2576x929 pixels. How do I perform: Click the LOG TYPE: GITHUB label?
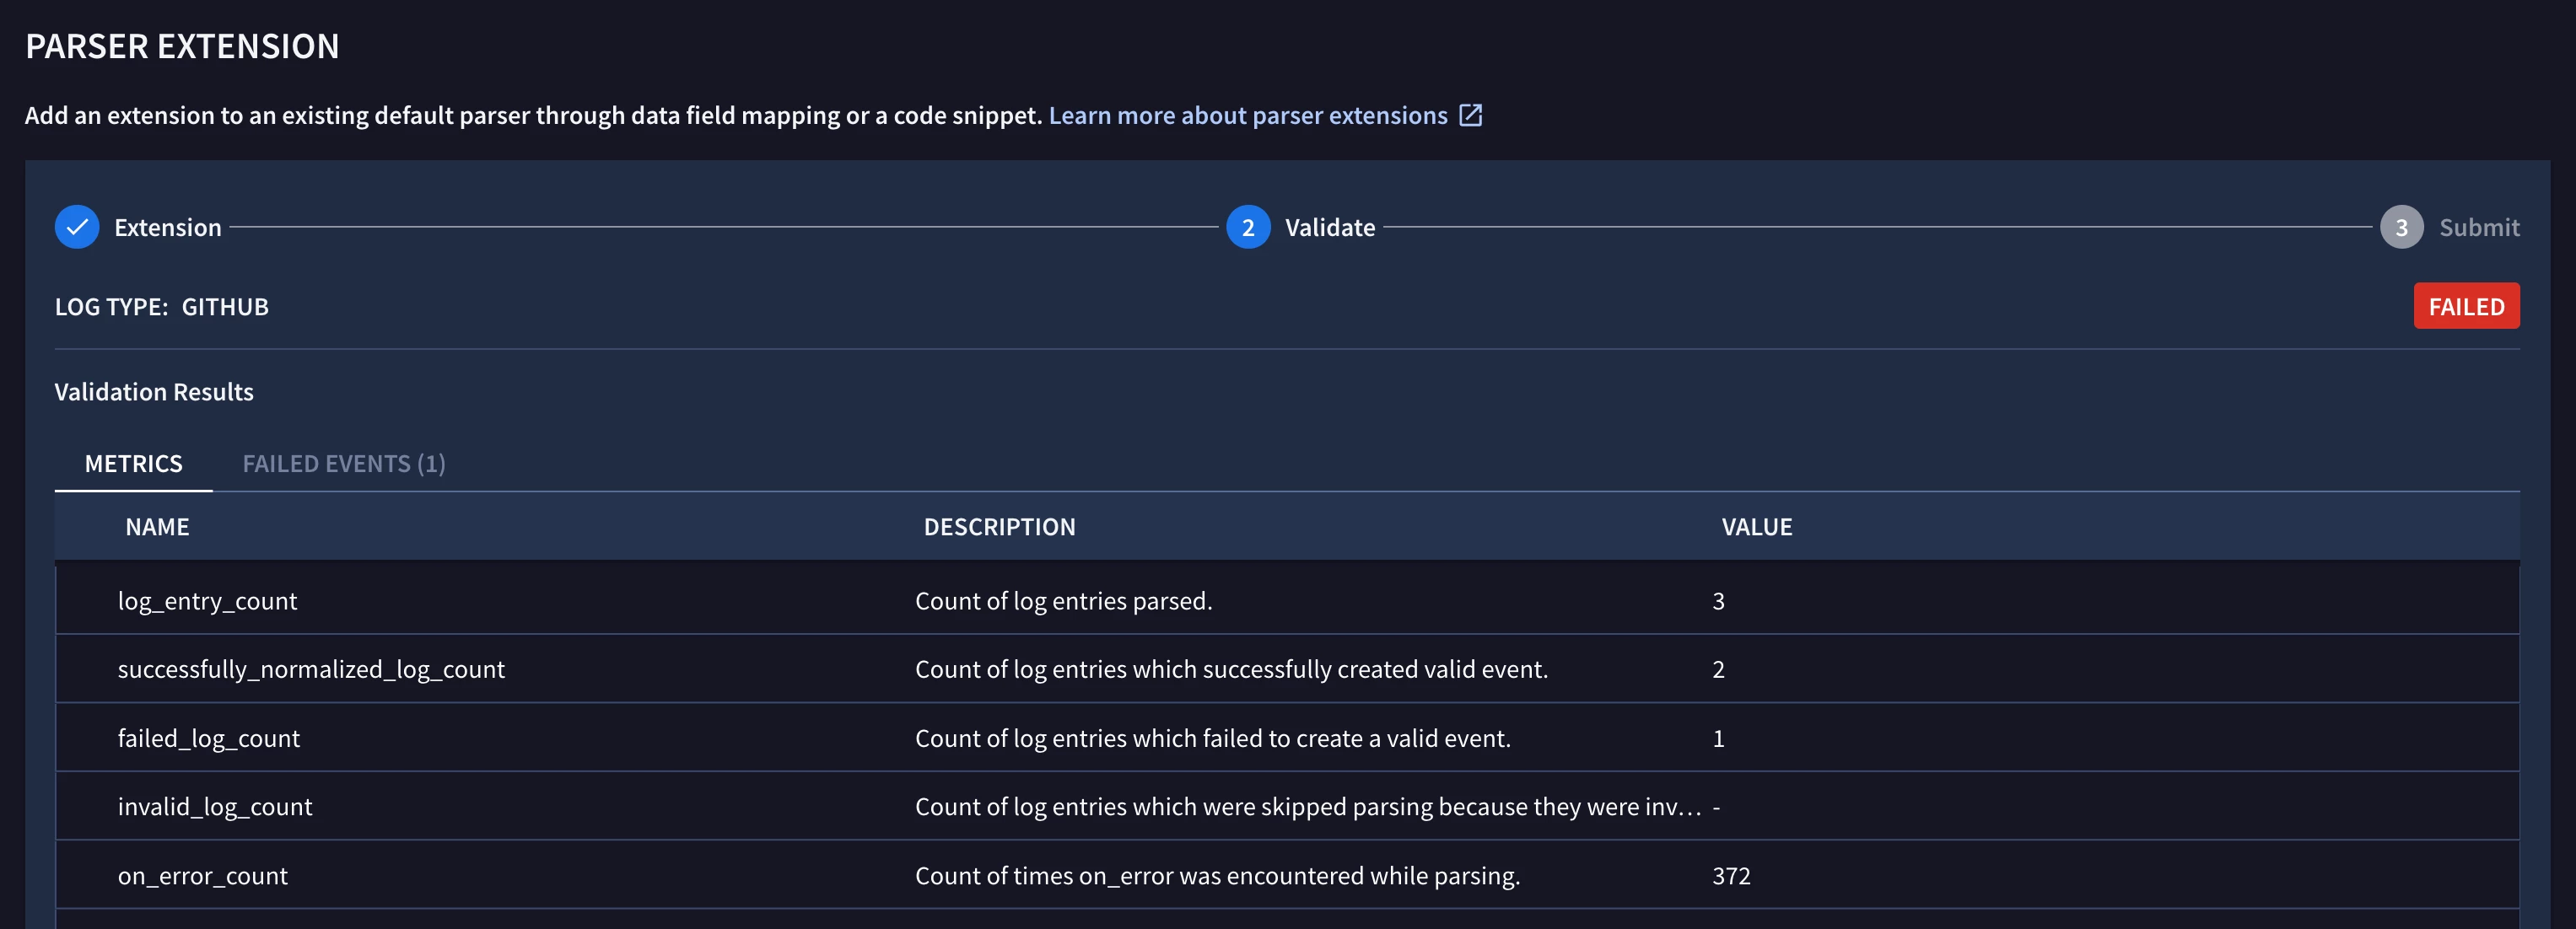(161, 307)
